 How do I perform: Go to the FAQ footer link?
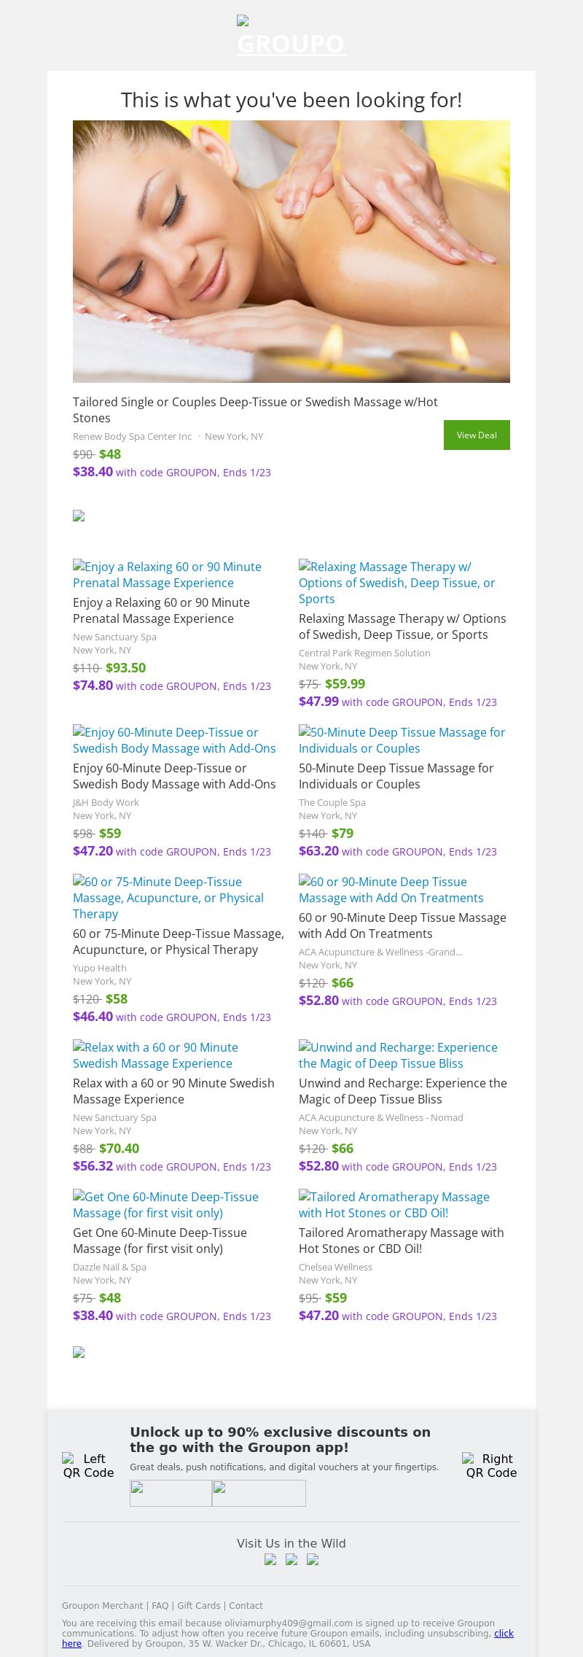coord(160,1605)
